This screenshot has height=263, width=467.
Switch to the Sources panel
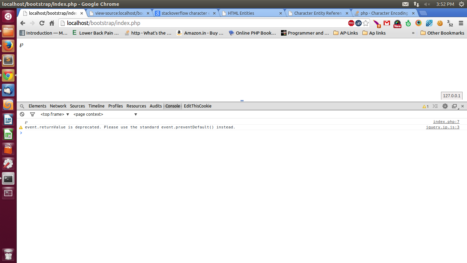pos(77,106)
